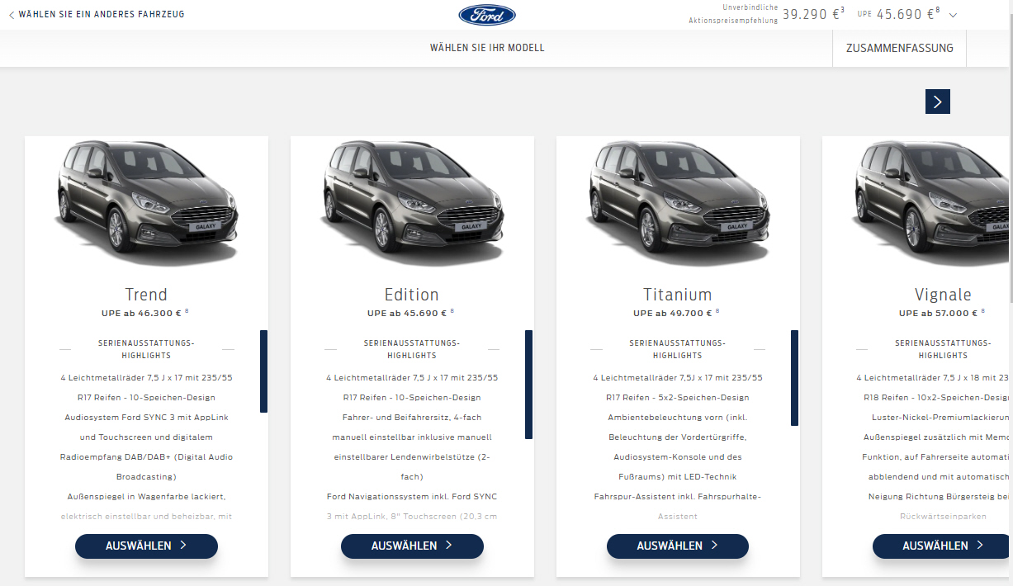
Task: Click 'Außenspiegel in Wagenfarbe lackiert,' in Trend
Action: [146, 497]
